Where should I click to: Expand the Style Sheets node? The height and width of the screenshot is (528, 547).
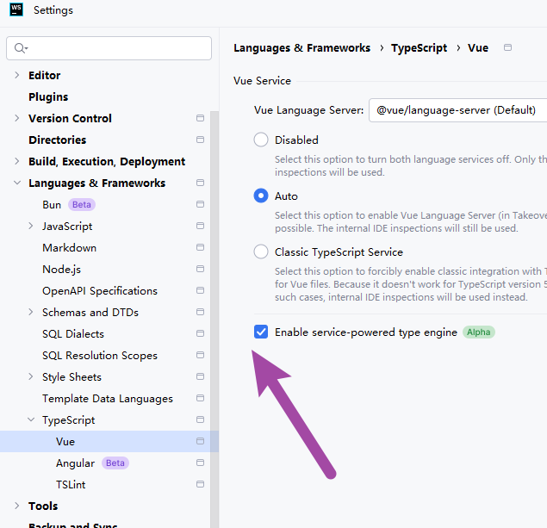[31, 376]
